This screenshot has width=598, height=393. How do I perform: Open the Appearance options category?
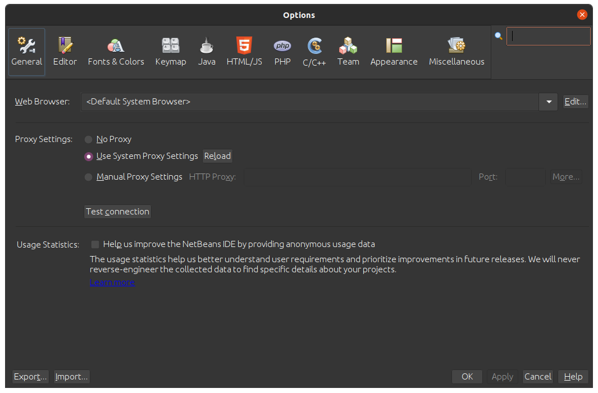tap(394, 52)
